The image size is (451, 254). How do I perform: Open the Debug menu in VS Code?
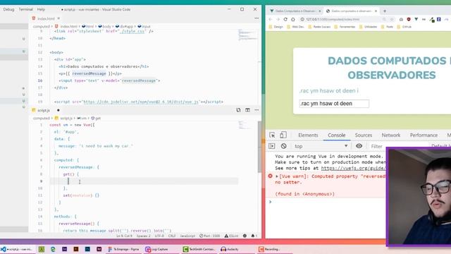click(8, 9)
